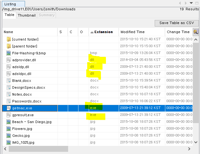Screen dimensions: 200x154
Task: Select the Flowers.jpg file name
Action: pos(22,129)
